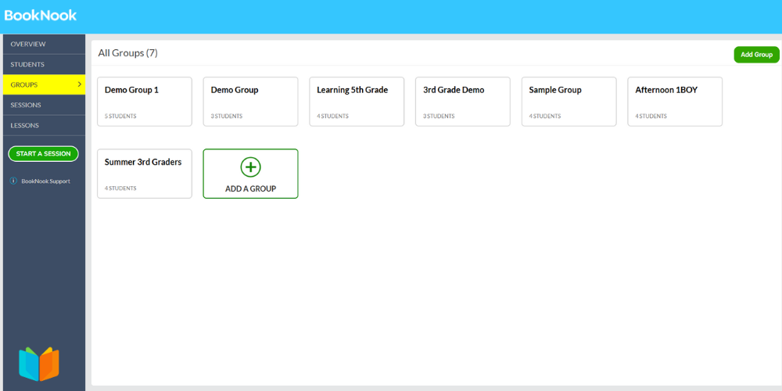Expand the Groups chevron arrow

pyautogui.click(x=79, y=84)
